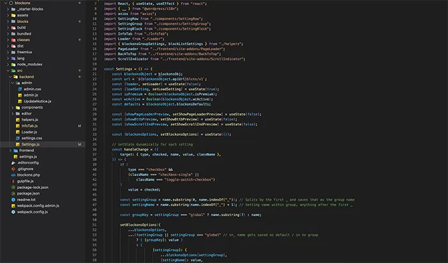
Task: Expand the node_modules folder chevron
Action: click(8, 64)
